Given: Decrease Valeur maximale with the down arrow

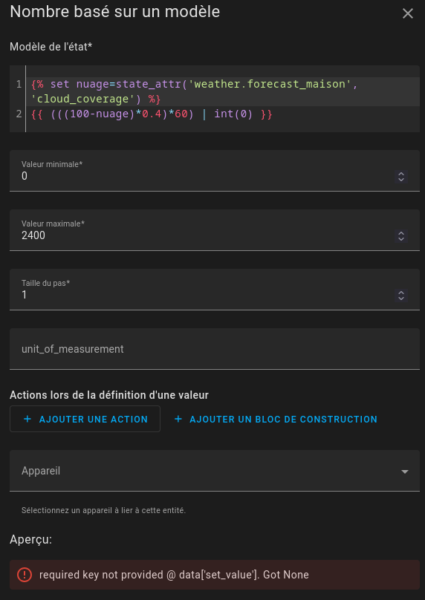Looking at the screenshot, I should click(401, 239).
